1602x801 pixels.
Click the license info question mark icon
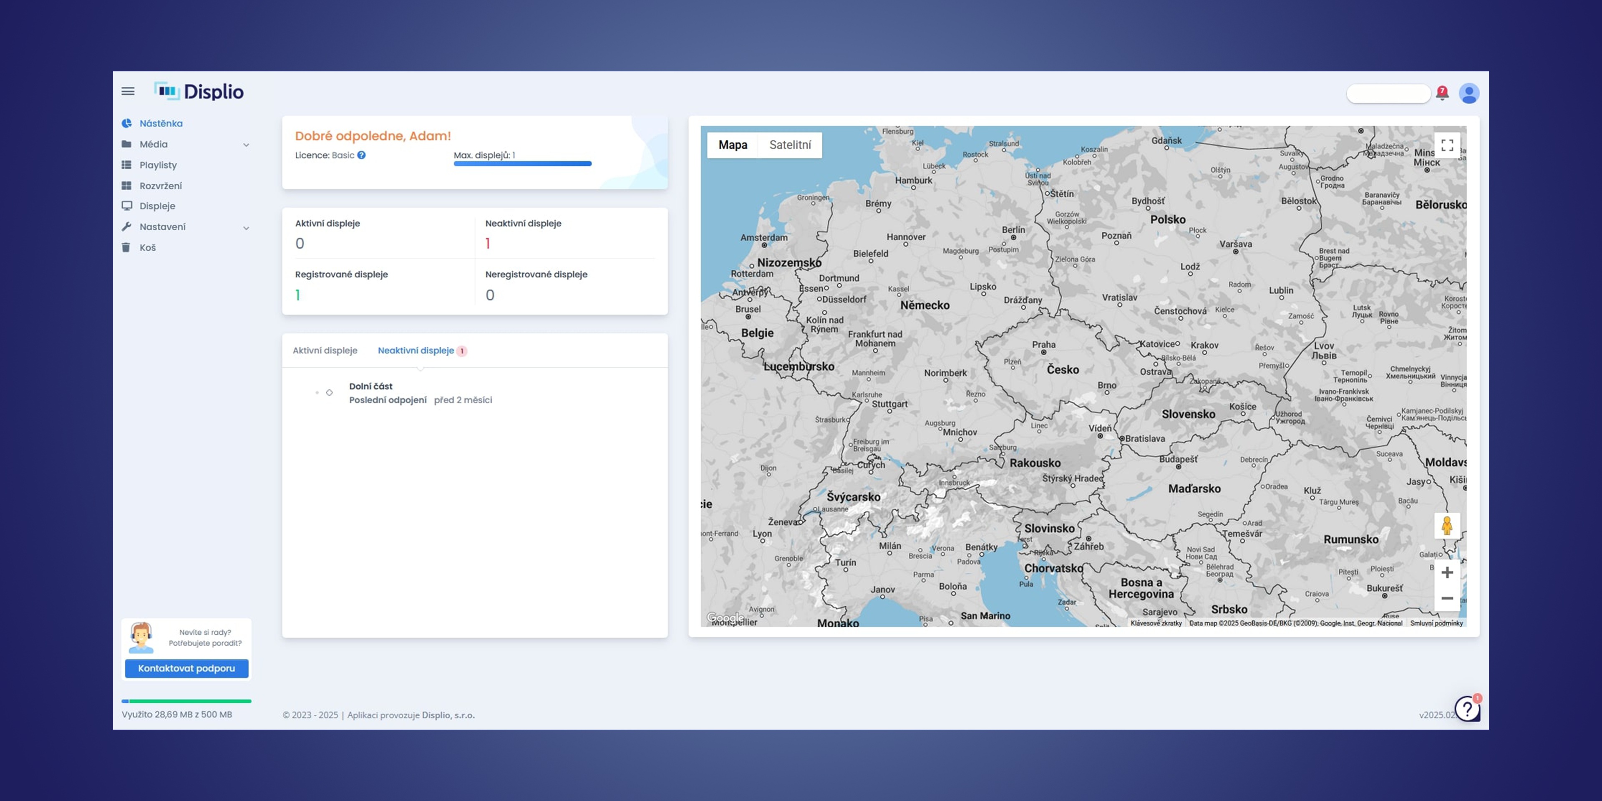pyautogui.click(x=361, y=156)
